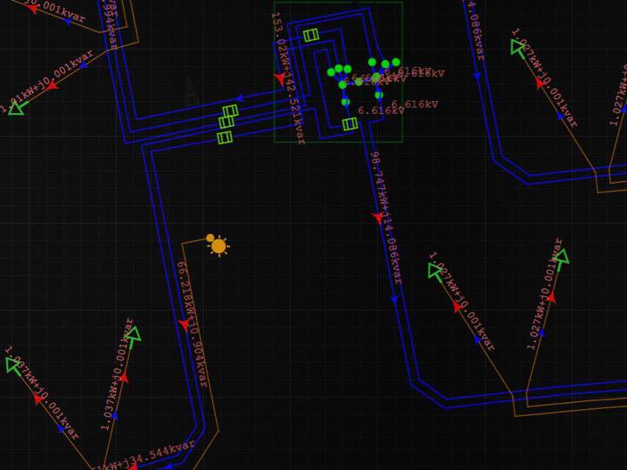
Task: Click the 153.02kW+j42.521kvar power flow label
Action: [x=288, y=78]
